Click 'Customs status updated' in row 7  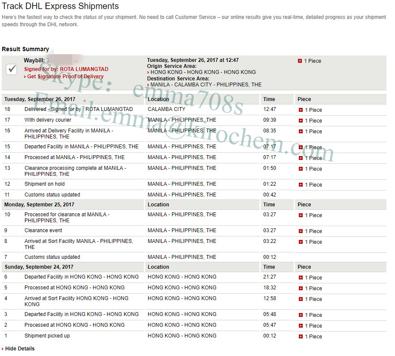click(52, 257)
